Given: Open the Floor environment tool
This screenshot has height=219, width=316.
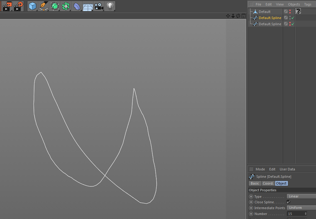Looking at the screenshot, I should pos(88,7).
